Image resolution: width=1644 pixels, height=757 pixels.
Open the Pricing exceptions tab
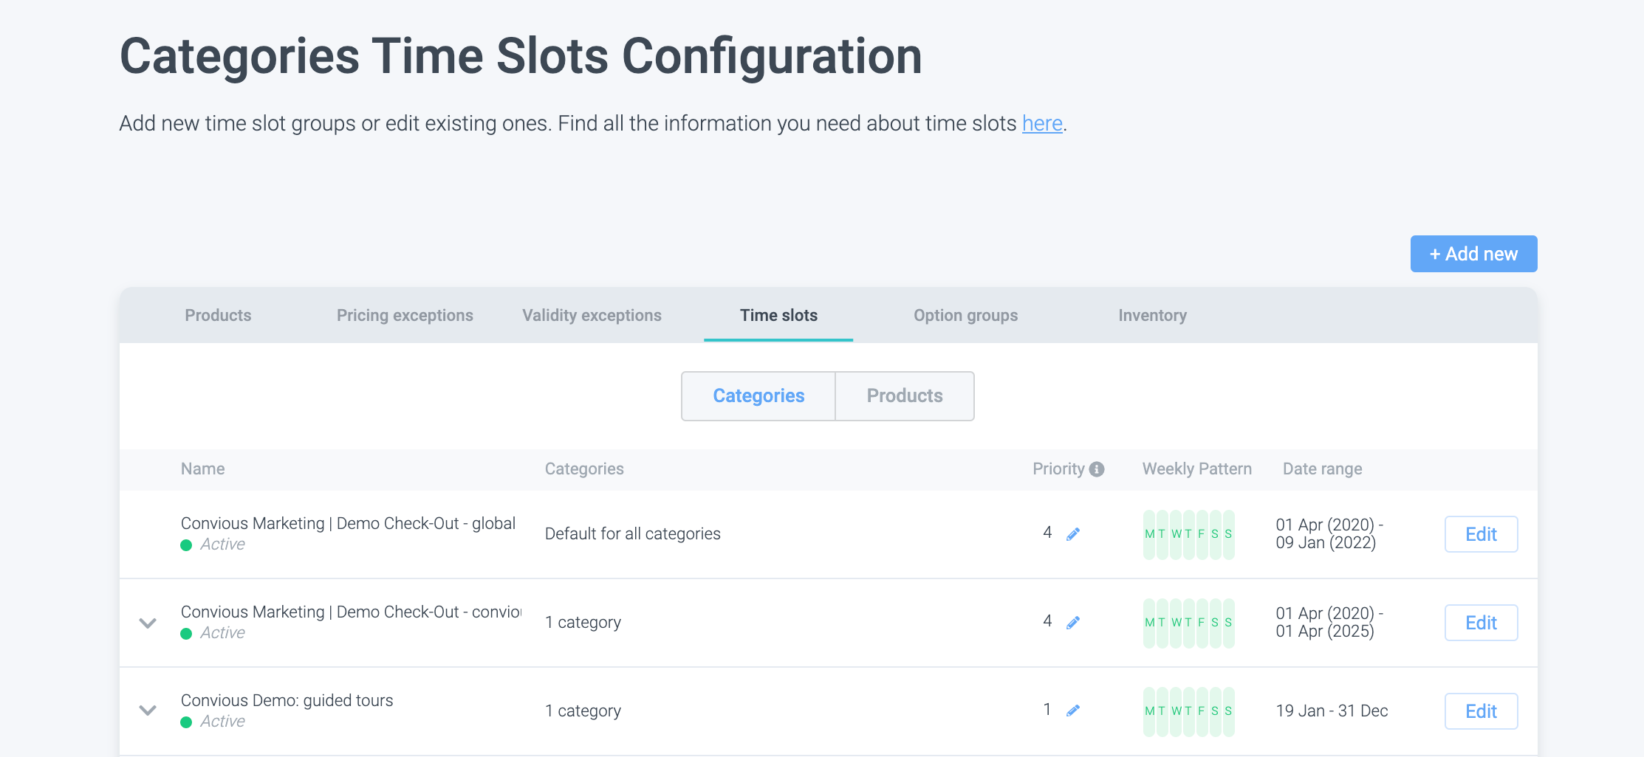tap(405, 316)
